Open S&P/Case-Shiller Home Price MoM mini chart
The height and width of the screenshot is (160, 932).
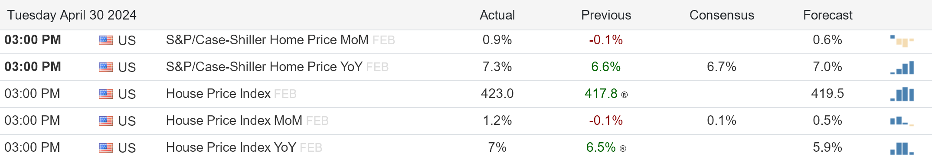[902, 41]
